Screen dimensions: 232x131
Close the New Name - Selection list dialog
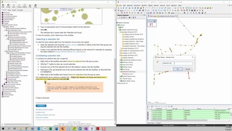tap(192, 57)
